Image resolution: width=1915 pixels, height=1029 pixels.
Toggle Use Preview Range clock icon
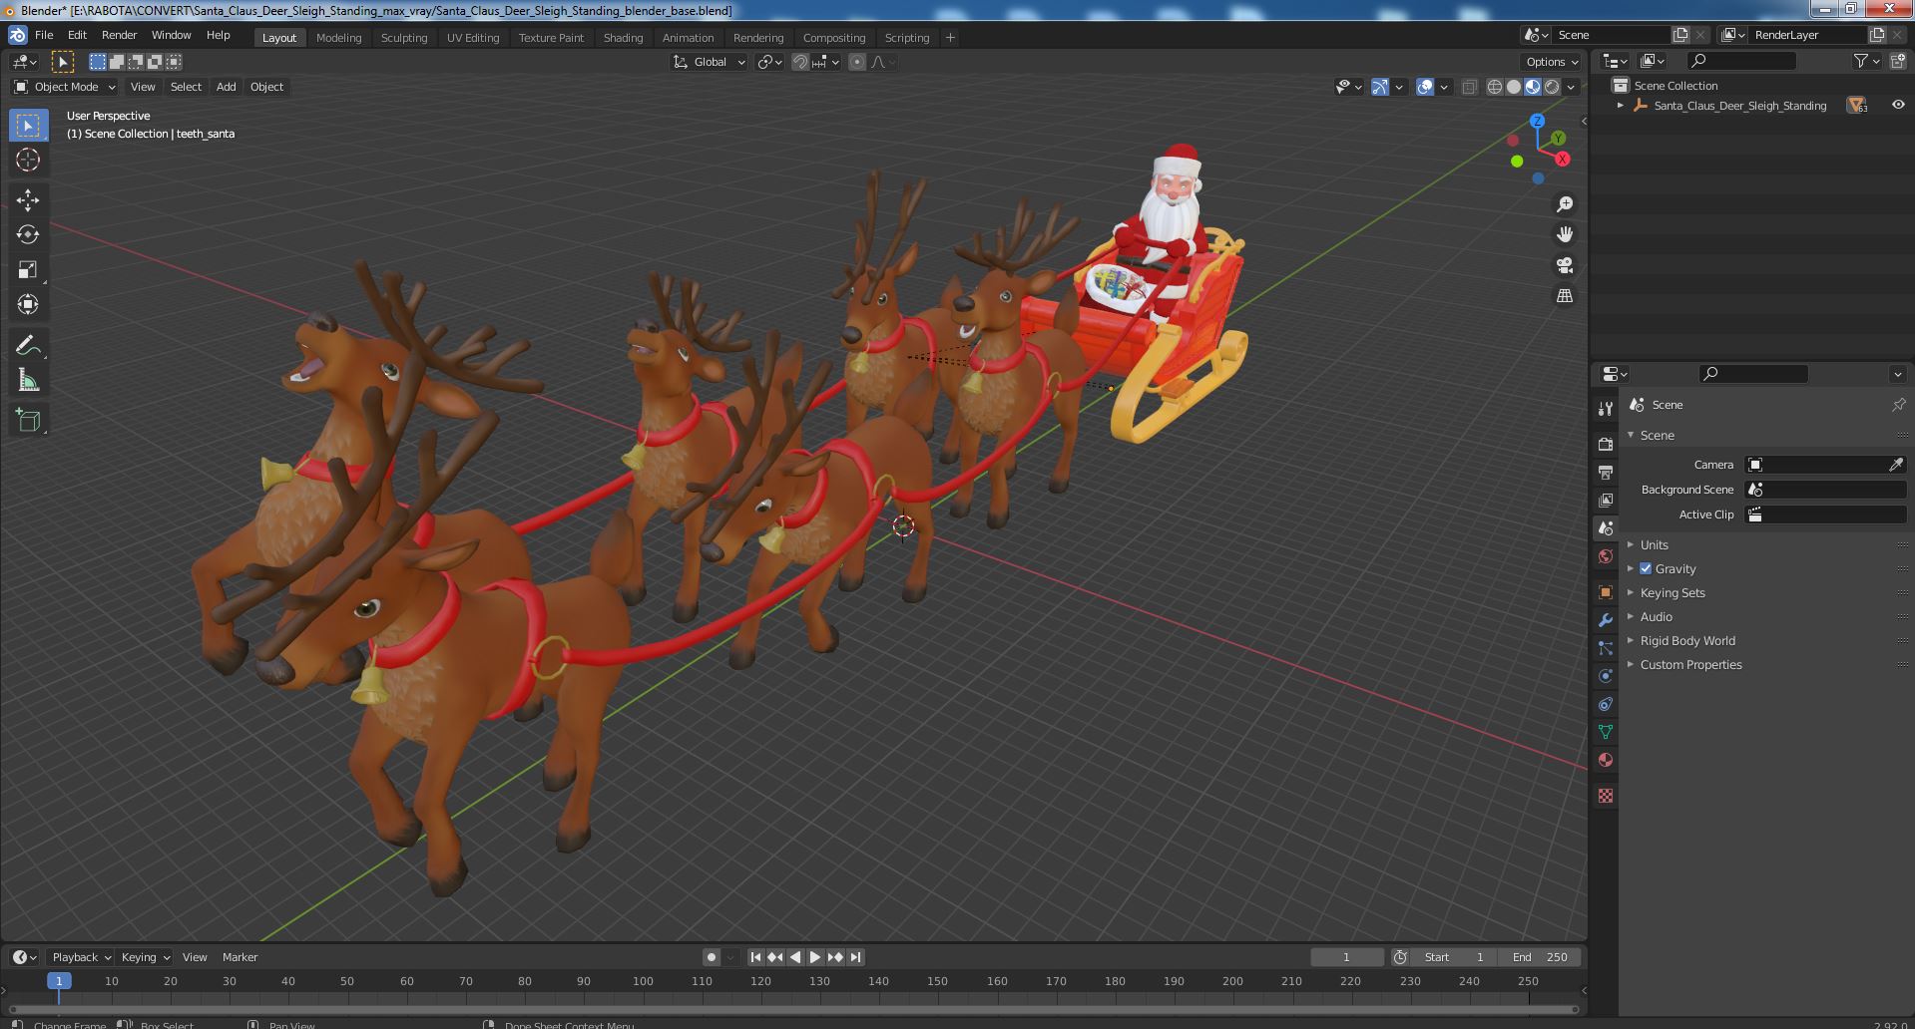pyautogui.click(x=1400, y=957)
